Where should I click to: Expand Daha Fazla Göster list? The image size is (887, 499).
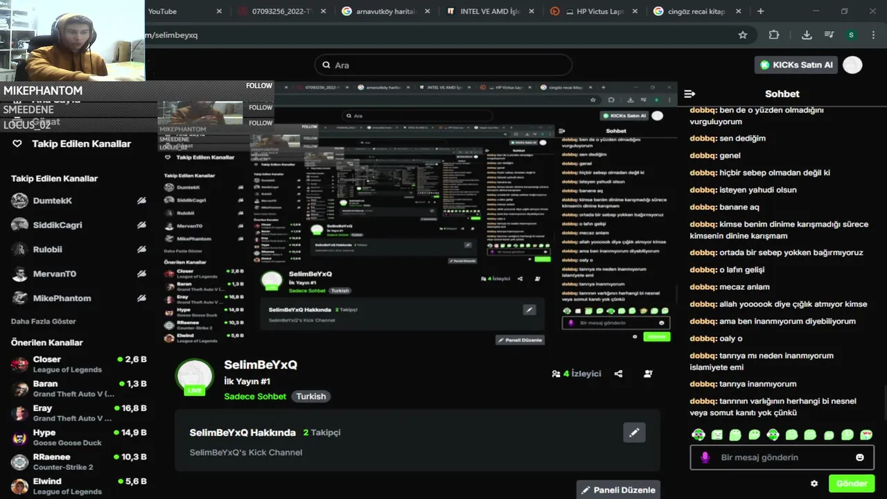[43, 322]
